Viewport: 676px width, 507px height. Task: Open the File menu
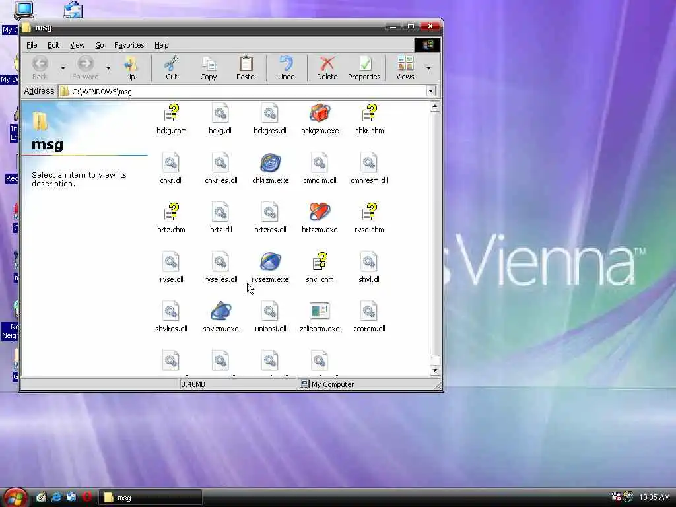pyautogui.click(x=32, y=45)
